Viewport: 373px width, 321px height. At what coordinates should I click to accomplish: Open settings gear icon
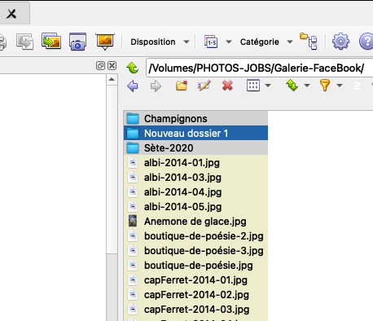coord(340,42)
